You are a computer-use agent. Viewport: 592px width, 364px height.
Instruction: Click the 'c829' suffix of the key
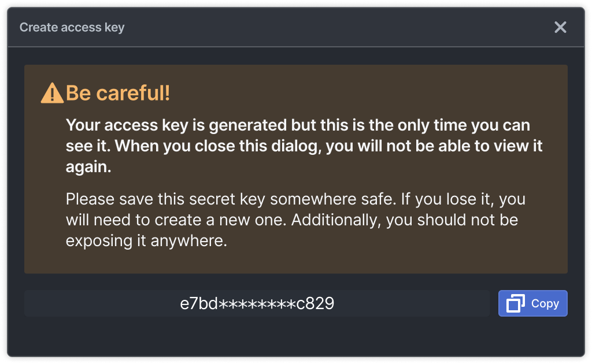pyautogui.click(x=315, y=303)
